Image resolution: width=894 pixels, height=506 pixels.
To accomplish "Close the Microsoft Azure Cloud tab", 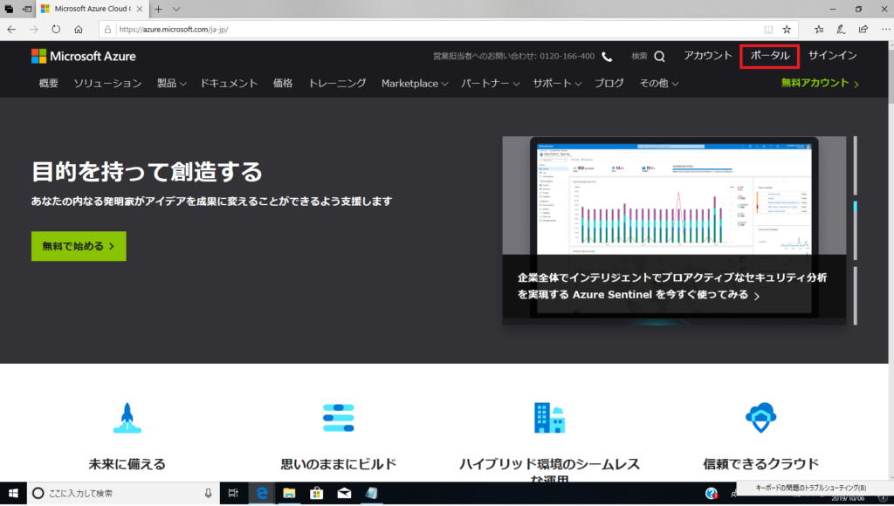I will pos(140,9).
